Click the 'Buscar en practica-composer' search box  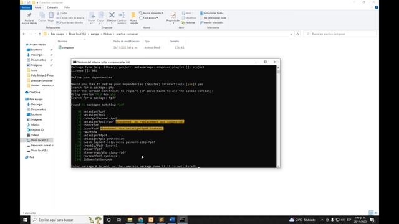pyautogui.click(x=340, y=34)
